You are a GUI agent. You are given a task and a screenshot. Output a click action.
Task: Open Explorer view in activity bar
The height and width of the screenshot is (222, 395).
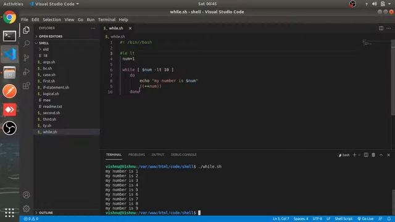[26, 30]
